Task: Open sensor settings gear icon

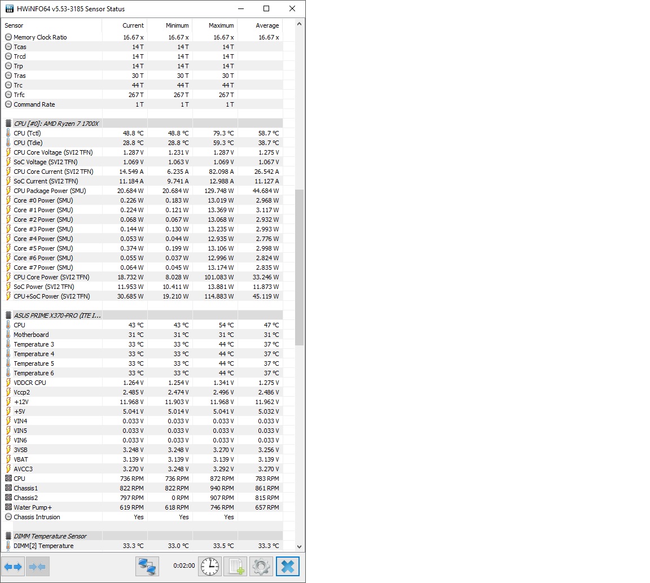Action: (261, 567)
